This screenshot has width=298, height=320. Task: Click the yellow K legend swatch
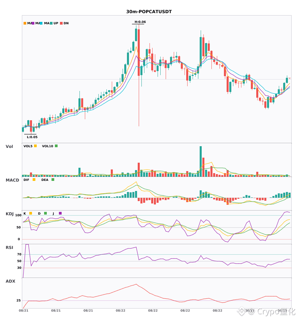pos(31,213)
